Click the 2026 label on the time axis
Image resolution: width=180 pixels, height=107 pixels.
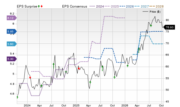125,105
